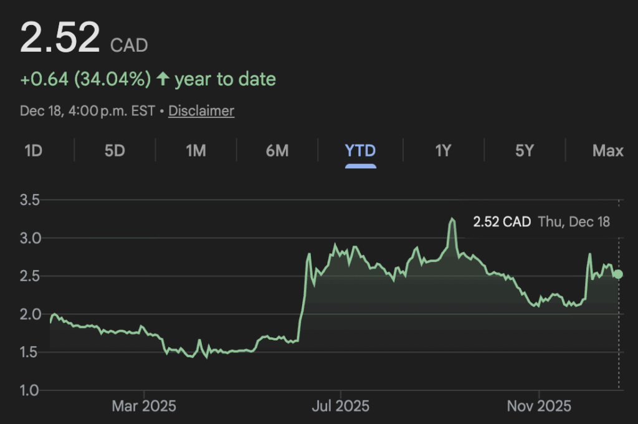The height and width of the screenshot is (424, 638).
Task: Click the Jul 2025 axis label
Action: (341, 407)
